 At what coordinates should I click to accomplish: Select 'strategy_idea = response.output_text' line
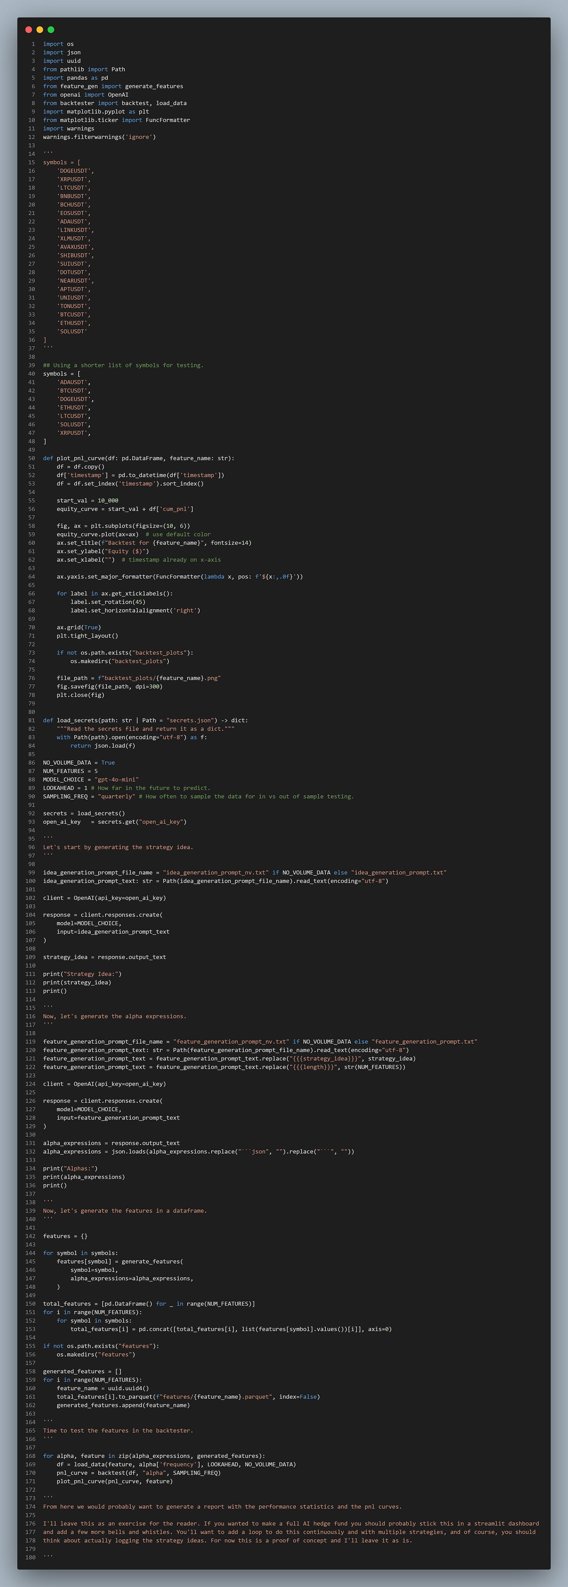tap(105, 957)
